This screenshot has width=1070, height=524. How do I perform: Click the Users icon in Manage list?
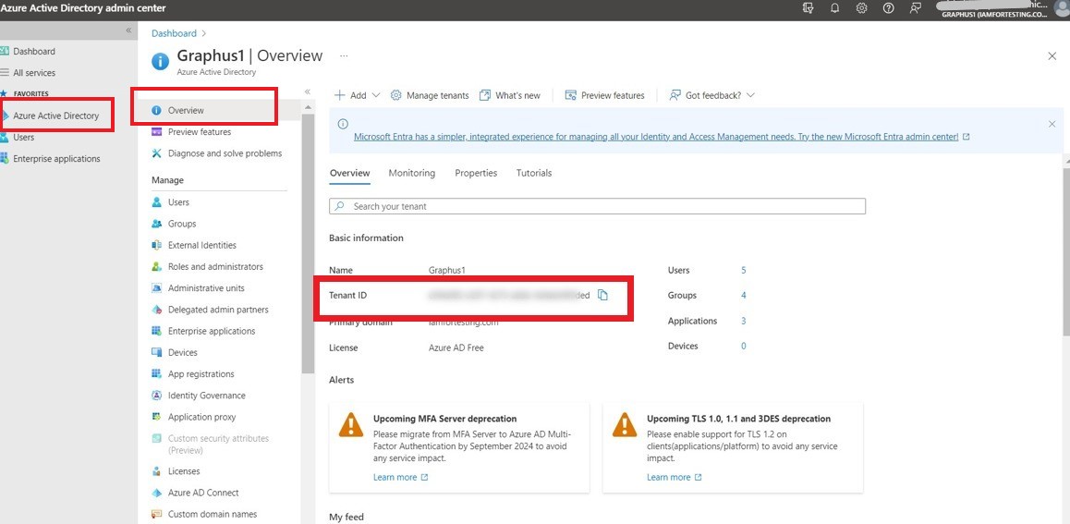click(156, 202)
